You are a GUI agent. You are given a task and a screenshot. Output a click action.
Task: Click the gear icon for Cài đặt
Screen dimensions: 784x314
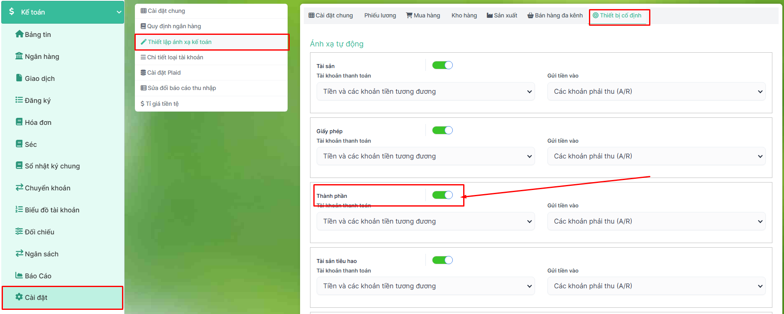pyautogui.click(x=19, y=297)
